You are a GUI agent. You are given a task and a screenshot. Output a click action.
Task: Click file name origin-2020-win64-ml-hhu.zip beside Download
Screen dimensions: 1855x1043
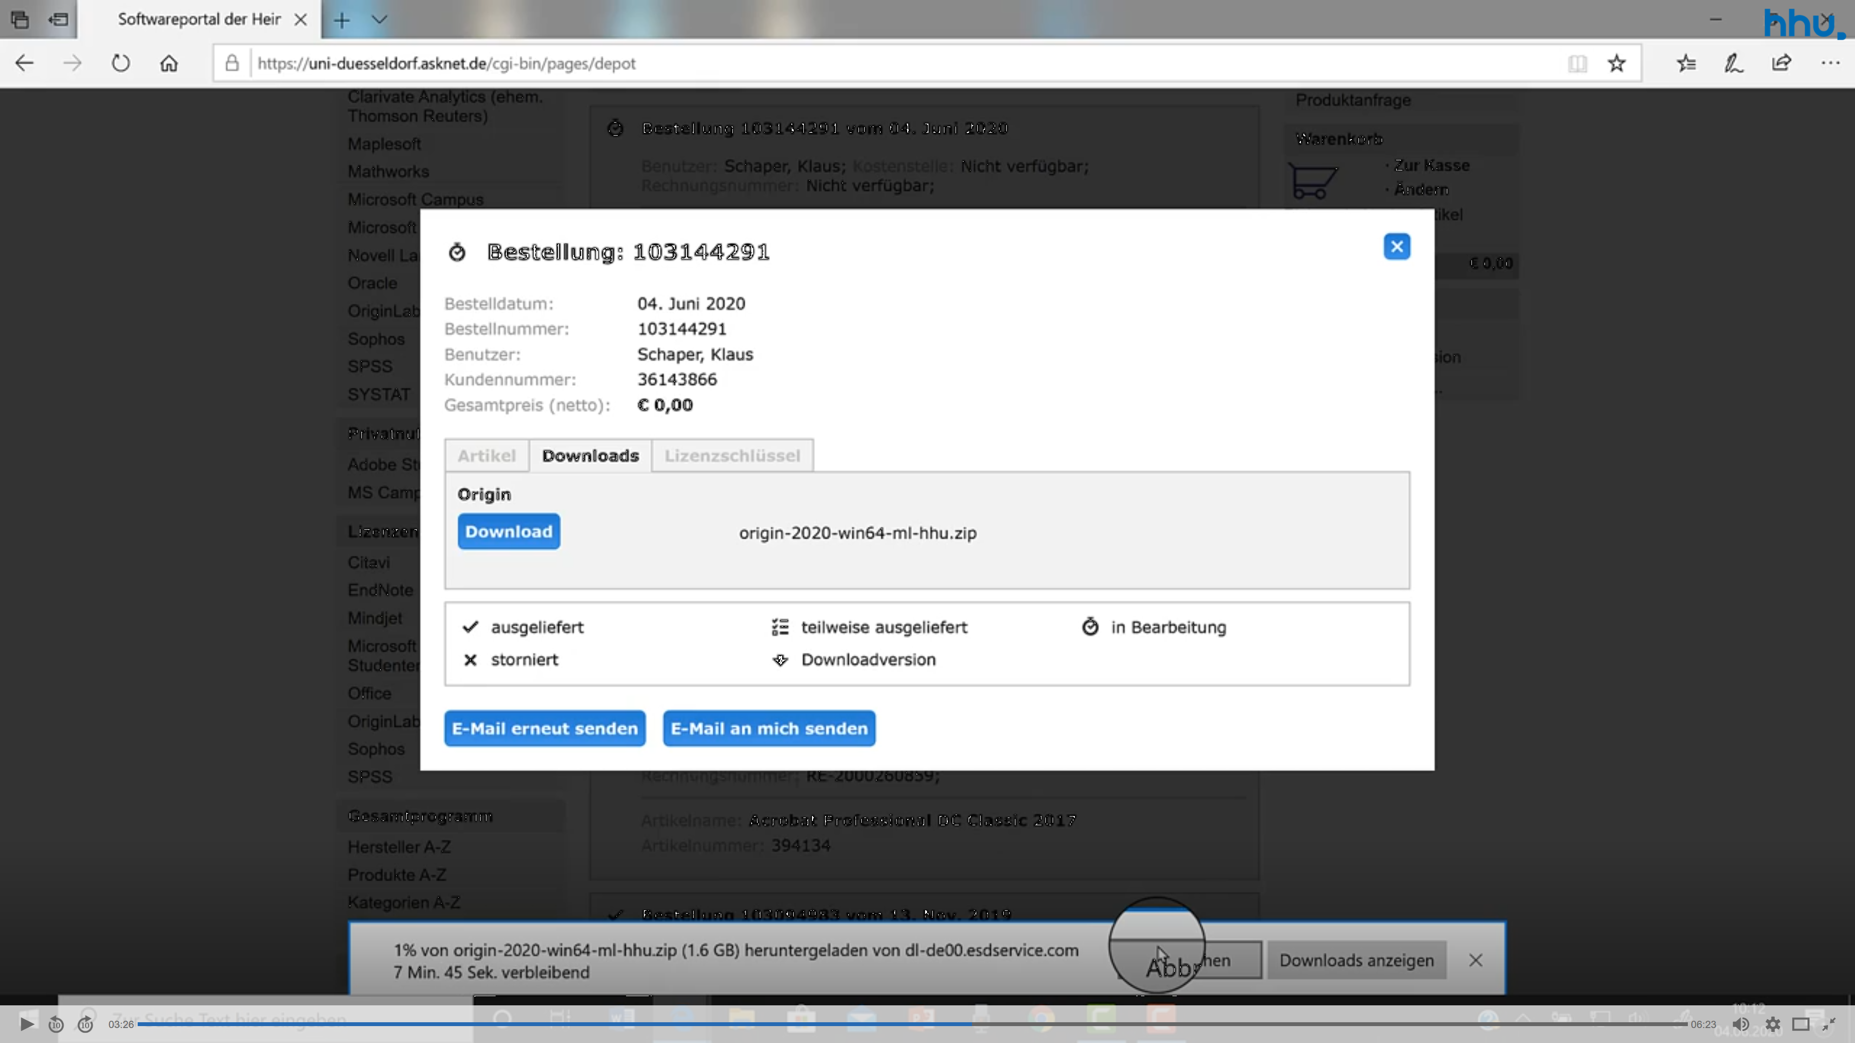pos(857,534)
